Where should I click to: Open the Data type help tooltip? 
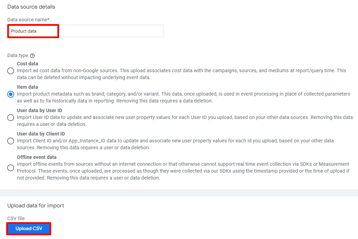tap(32, 55)
